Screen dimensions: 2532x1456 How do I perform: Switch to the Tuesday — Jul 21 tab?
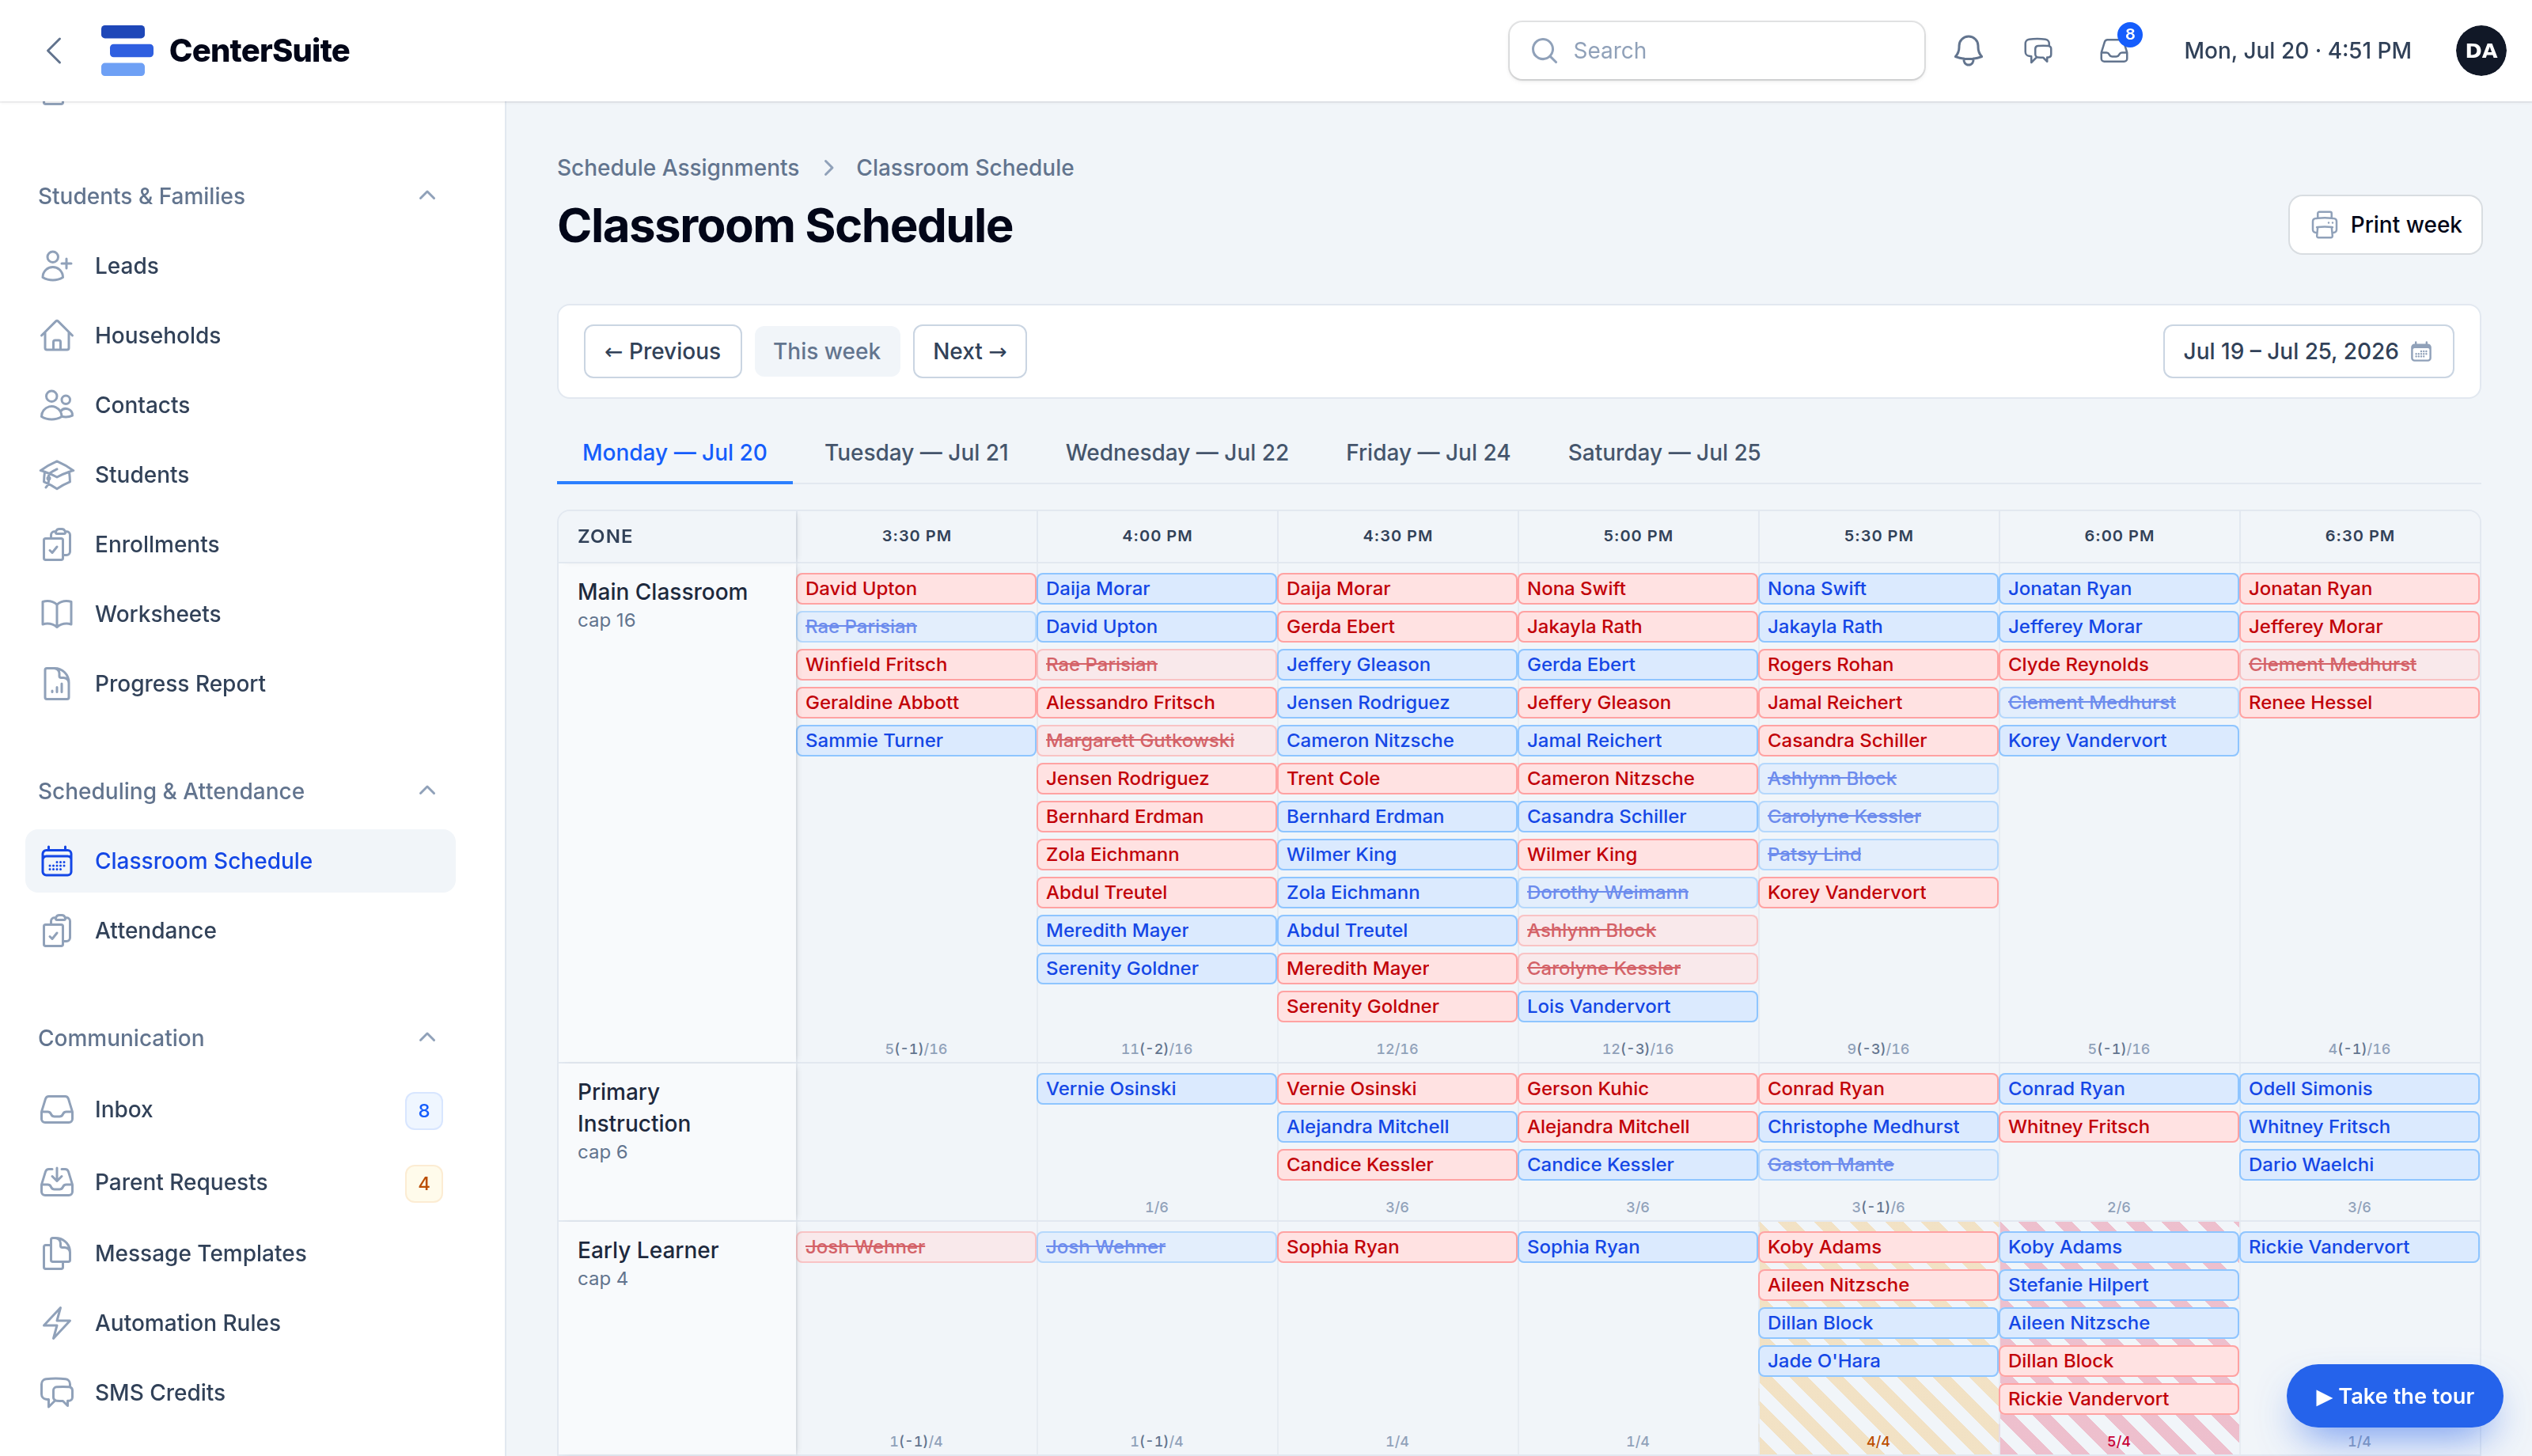coord(915,453)
